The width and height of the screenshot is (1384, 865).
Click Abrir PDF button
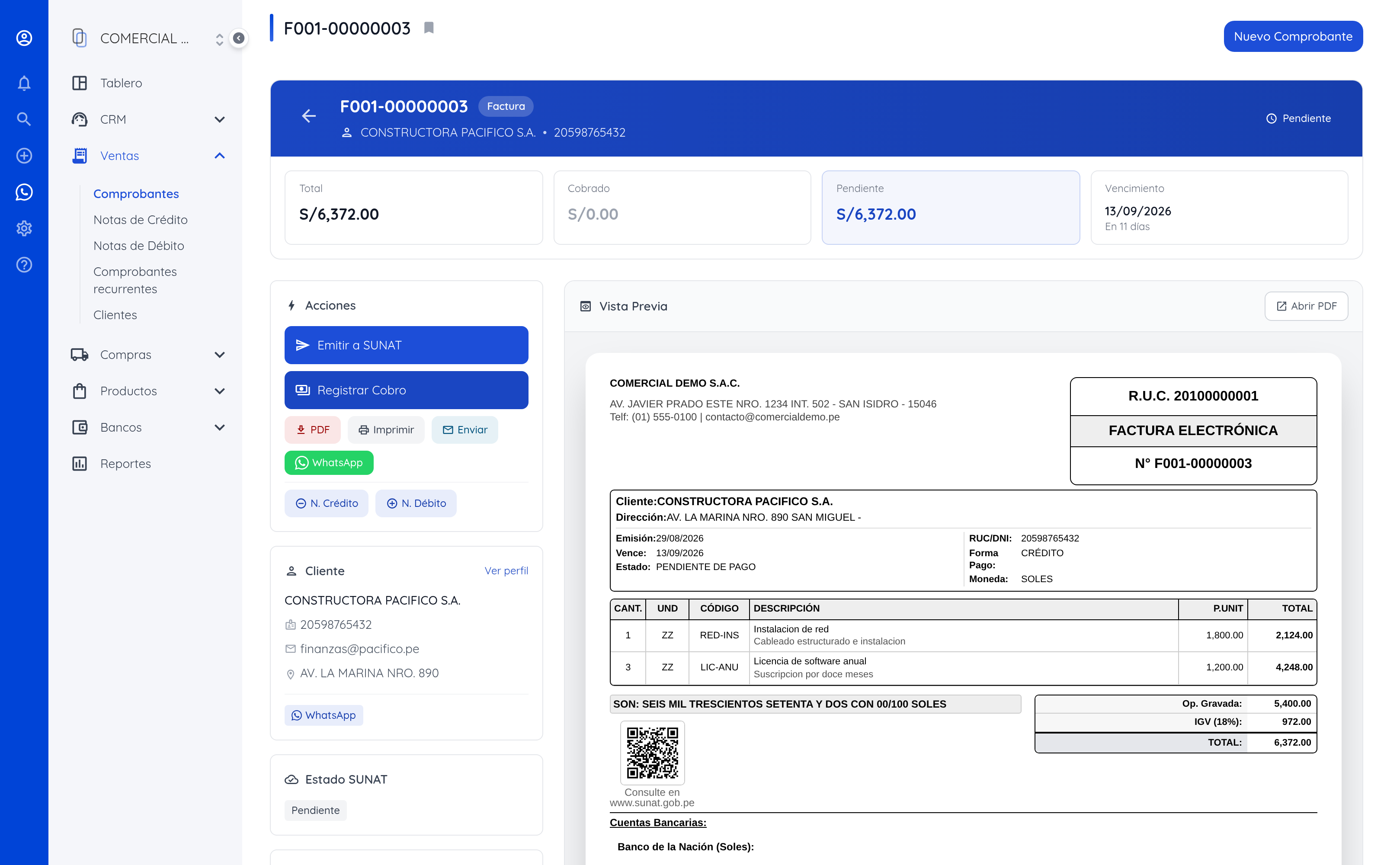1306,306
